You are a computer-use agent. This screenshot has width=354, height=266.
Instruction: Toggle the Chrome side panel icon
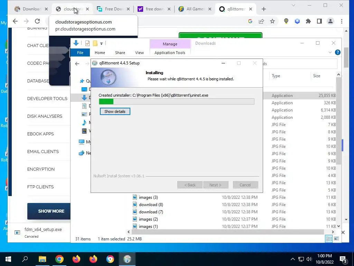point(319,21)
